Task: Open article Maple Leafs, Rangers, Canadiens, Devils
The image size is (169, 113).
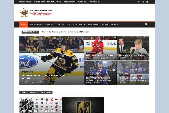Action: (x=132, y=80)
